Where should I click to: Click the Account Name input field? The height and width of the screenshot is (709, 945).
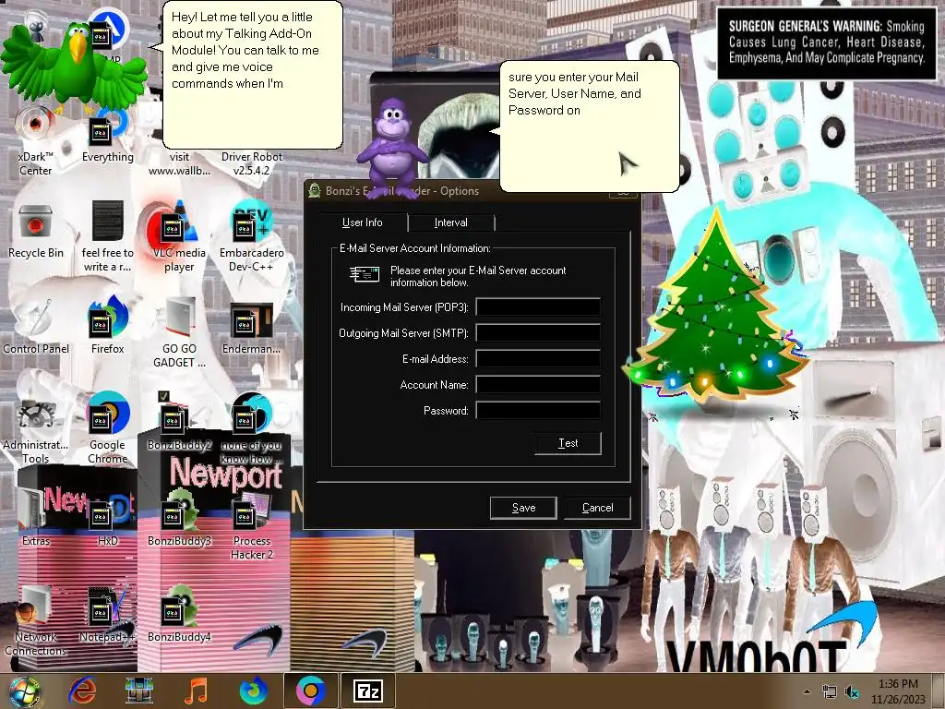click(538, 385)
